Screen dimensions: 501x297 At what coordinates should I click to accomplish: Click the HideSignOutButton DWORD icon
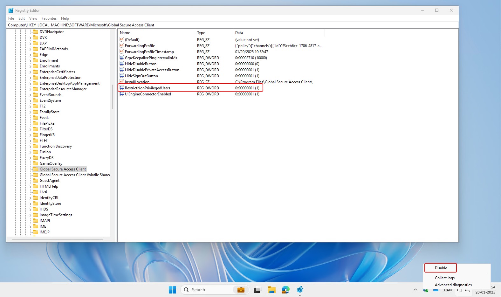pos(122,76)
